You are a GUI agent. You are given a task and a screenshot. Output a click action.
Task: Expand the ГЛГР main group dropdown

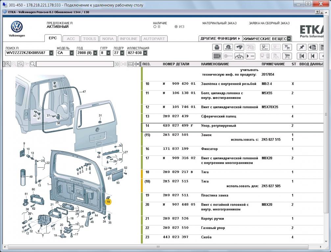pyautogui.click(x=108, y=53)
